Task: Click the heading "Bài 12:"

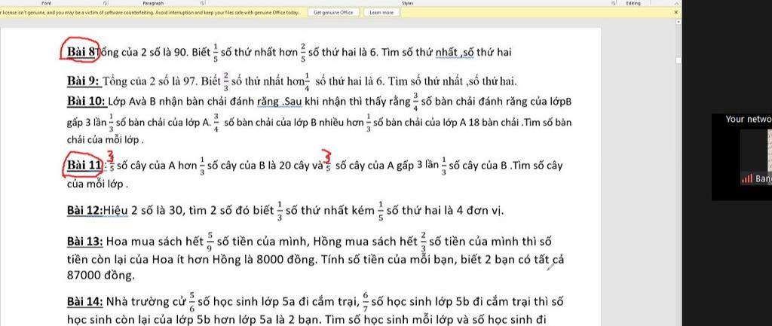Action: point(84,211)
